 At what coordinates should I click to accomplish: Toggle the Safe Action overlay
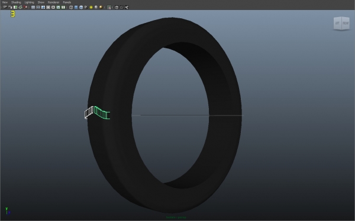(x=58, y=7)
